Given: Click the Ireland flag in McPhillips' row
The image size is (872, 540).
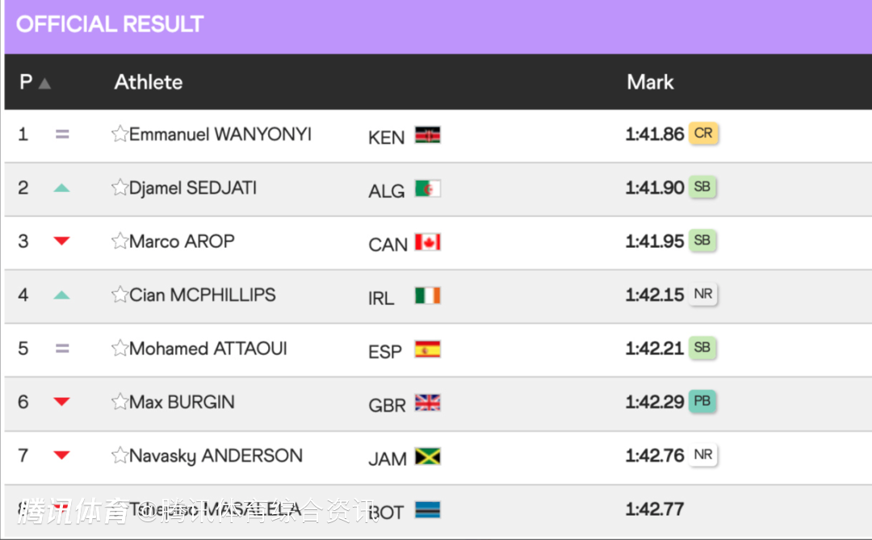Looking at the screenshot, I should click(428, 295).
